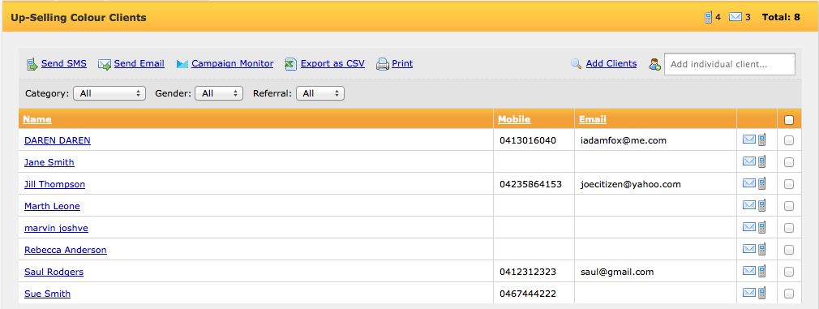The height and width of the screenshot is (309, 819).
Task: Click phone icon in DAREN DAREN row
Action: (x=761, y=139)
